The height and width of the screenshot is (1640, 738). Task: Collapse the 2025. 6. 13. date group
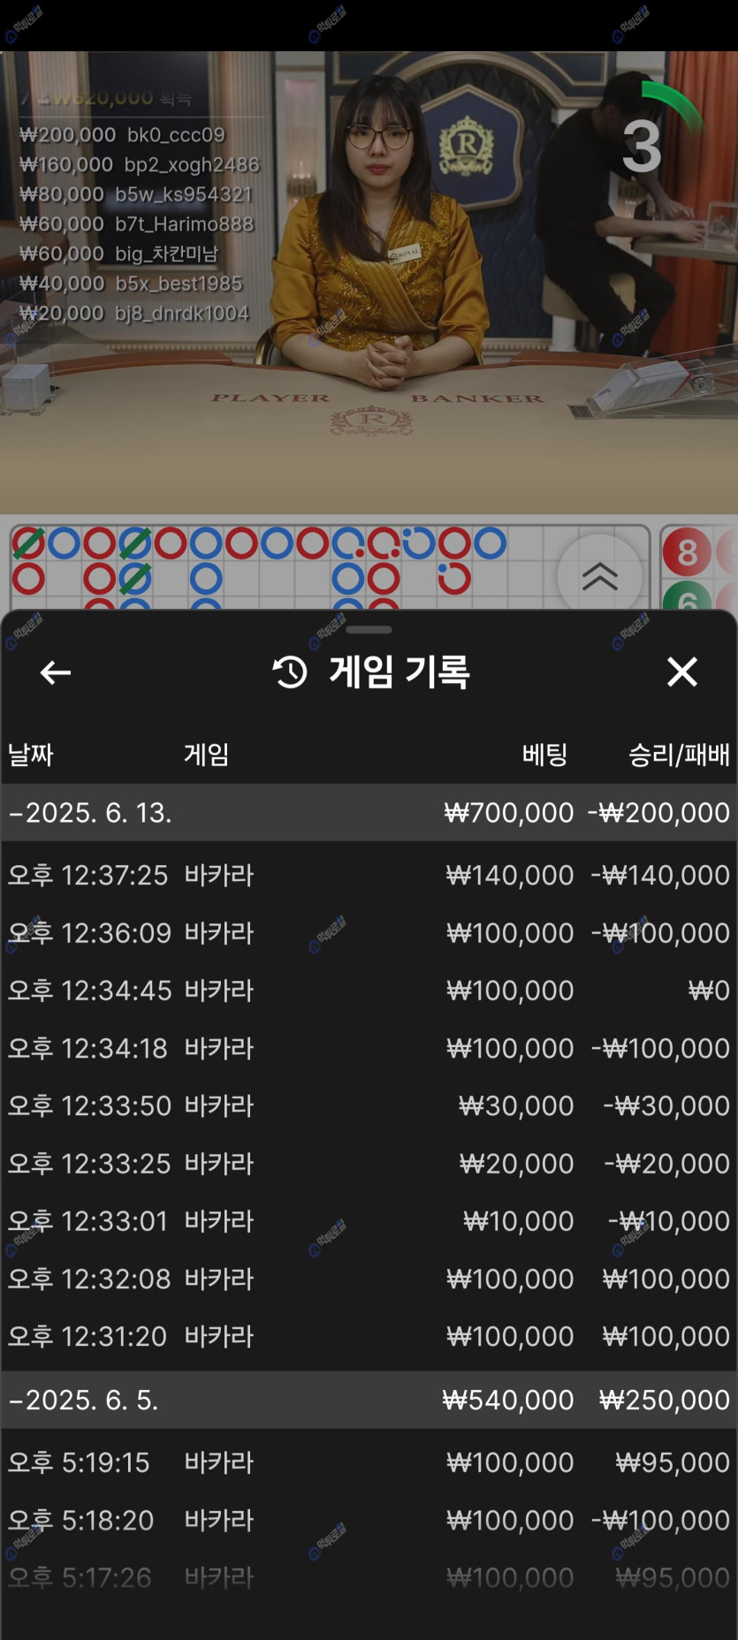(x=369, y=812)
